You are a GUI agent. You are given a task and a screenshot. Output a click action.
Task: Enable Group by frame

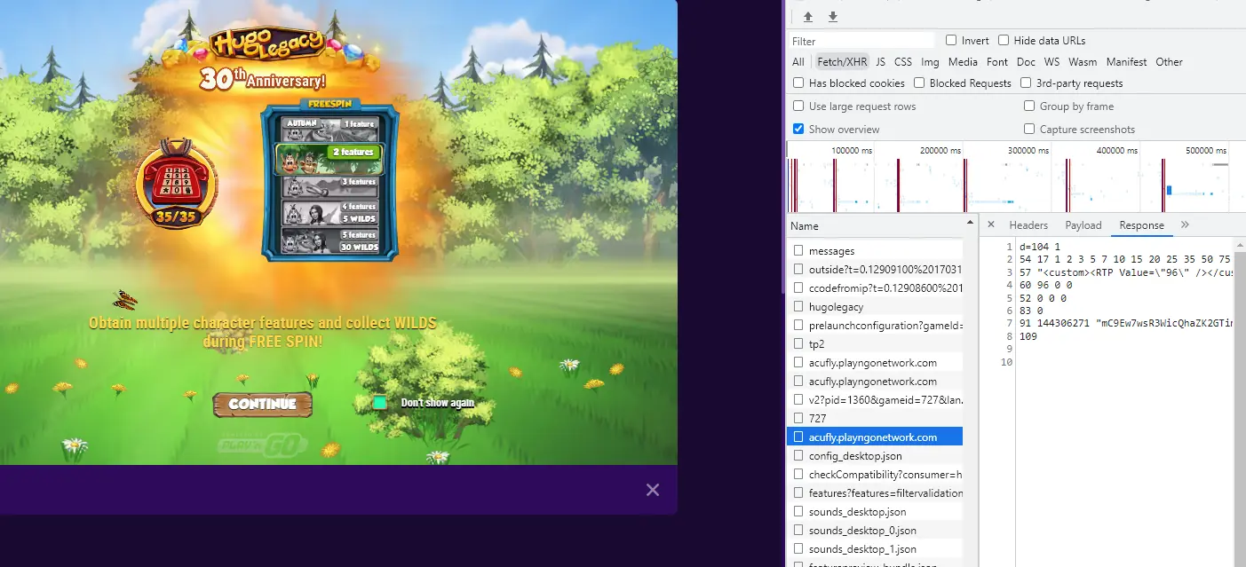click(1029, 106)
